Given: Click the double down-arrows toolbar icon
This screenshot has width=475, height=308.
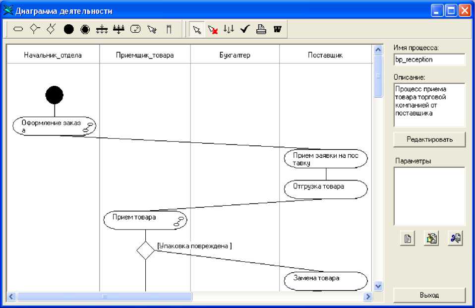Looking at the screenshot, I should (x=229, y=29).
